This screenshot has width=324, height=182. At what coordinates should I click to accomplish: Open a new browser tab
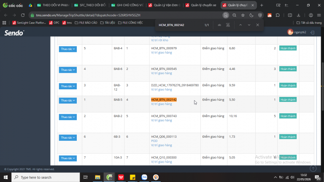262,5
